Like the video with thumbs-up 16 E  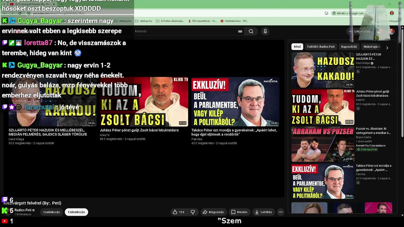click(x=179, y=212)
